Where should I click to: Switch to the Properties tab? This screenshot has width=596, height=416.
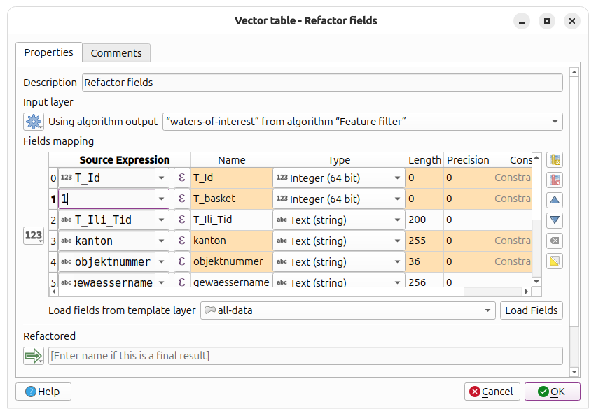coord(48,52)
